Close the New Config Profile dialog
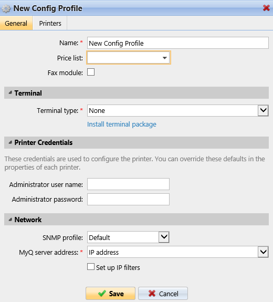The width and height of the screenshot is (273, 302). (266, 8)
